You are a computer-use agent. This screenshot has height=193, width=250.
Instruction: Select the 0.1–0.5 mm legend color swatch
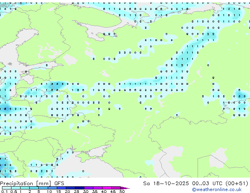[7, 188]
